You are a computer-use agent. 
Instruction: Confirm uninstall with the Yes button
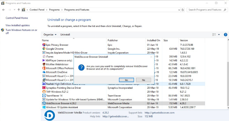(126, 80)
